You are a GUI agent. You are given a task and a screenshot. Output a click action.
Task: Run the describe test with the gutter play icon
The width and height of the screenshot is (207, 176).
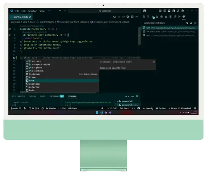pos(10,29)
